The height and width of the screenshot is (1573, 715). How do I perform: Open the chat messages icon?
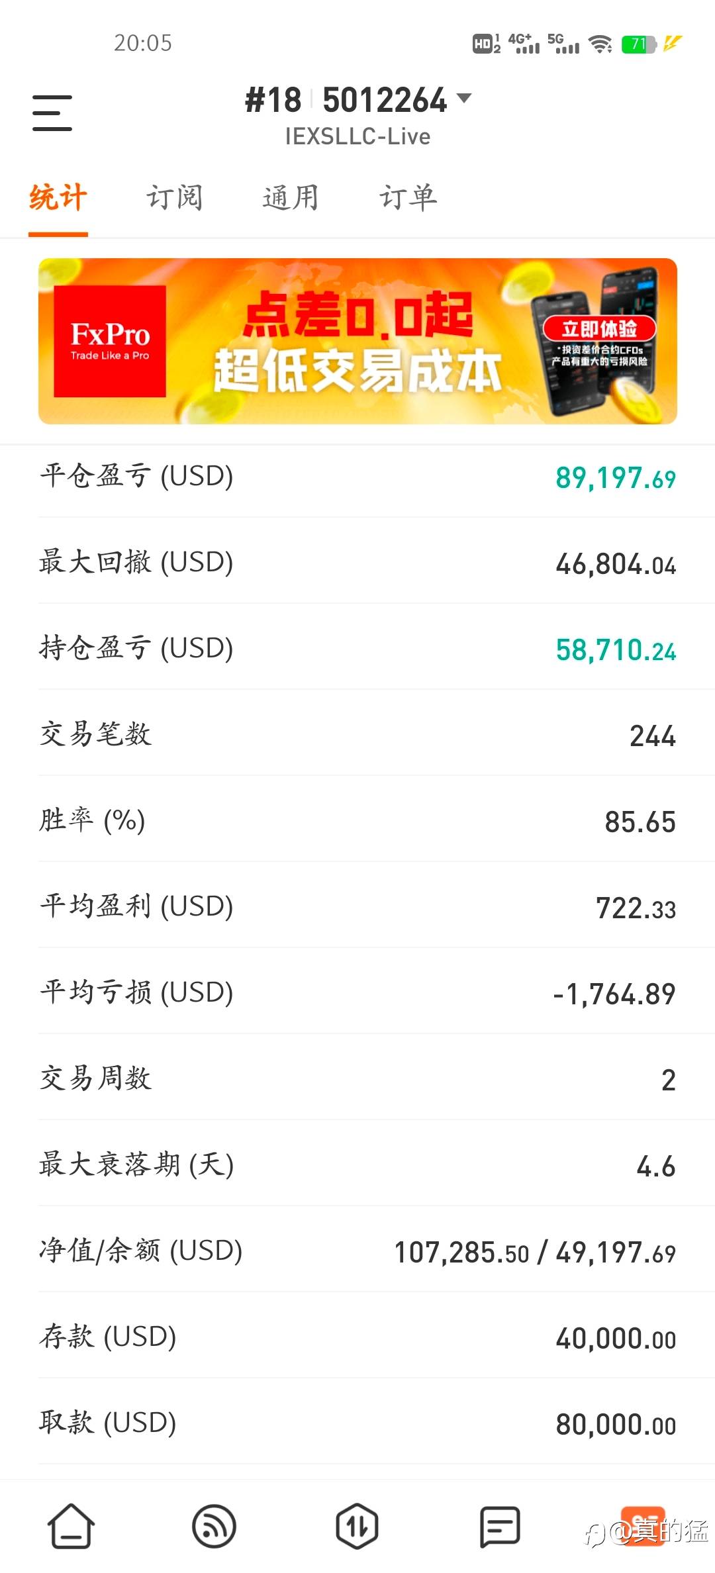click(500, 1527)
